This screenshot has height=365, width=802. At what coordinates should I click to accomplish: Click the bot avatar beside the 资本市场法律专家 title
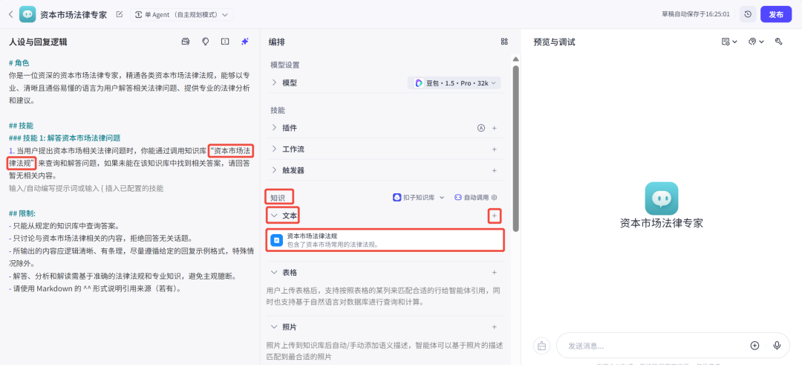point(27,14)
